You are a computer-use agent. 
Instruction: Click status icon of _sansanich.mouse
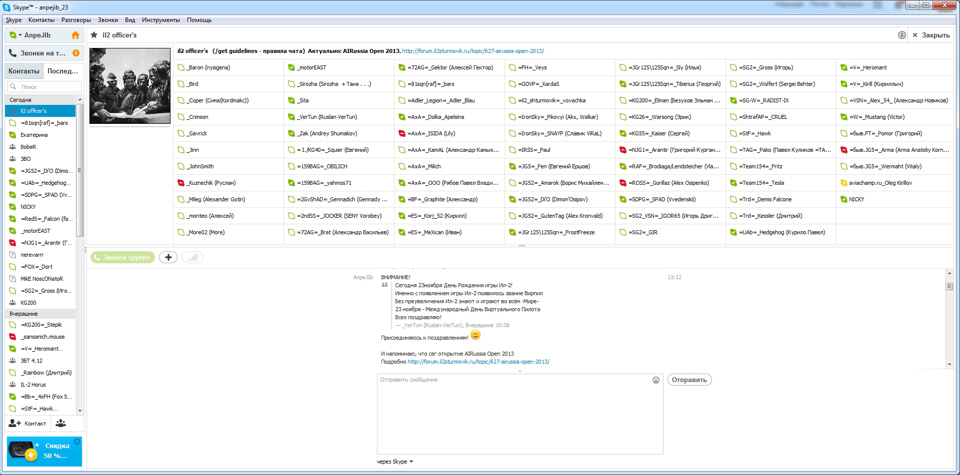pyautogui.click(x=12, y=337)
